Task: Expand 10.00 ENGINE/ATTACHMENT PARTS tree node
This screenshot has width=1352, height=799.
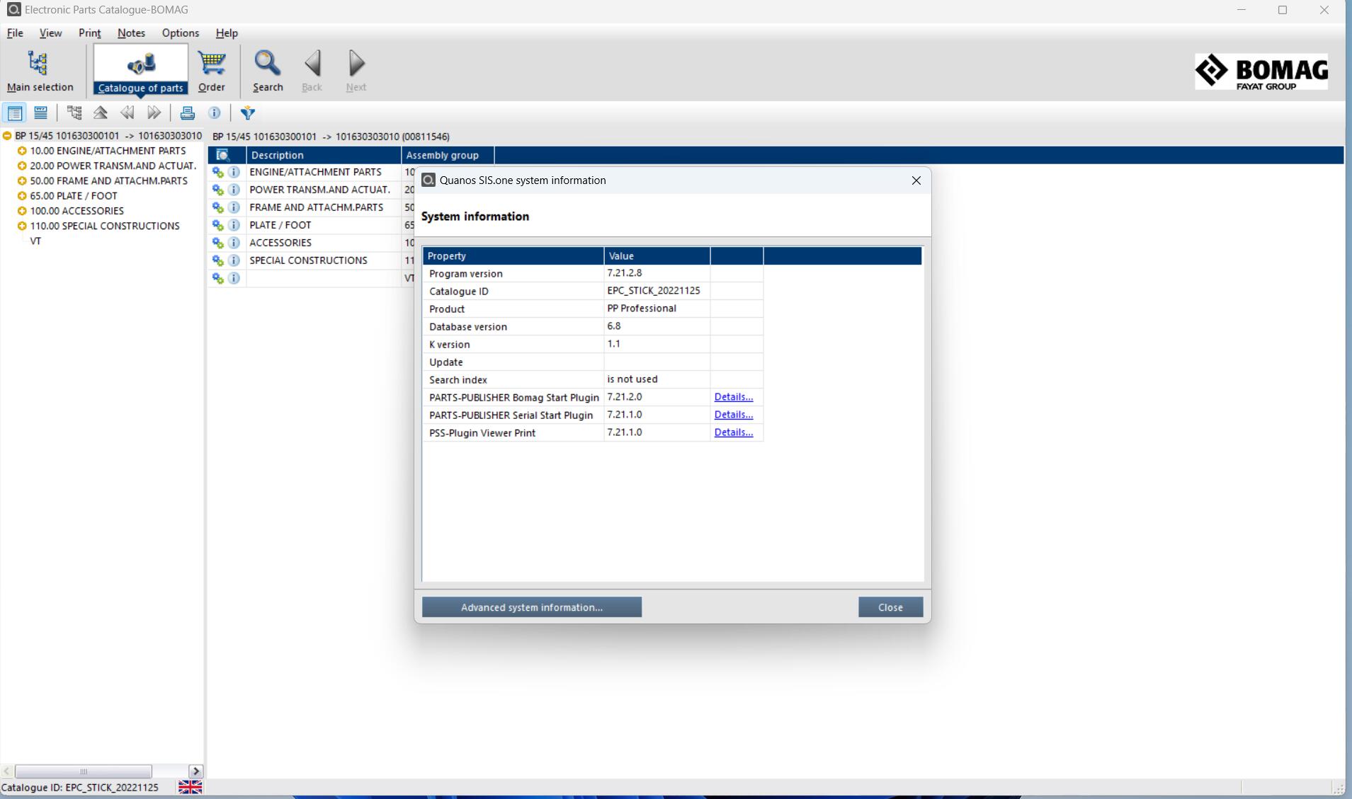Action: [22, 151]
